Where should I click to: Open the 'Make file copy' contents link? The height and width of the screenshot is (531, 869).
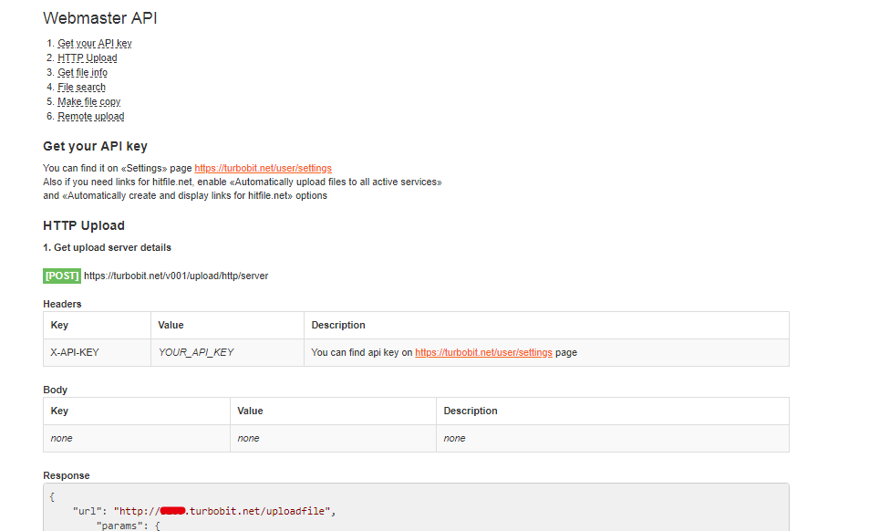(88, 101)
